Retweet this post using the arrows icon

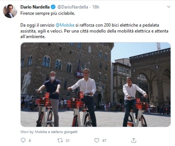point(60,140)
